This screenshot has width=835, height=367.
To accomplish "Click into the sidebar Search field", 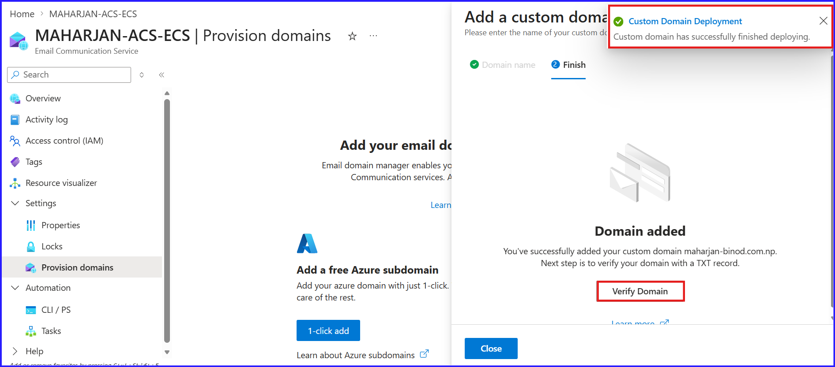I will [69, 75].
